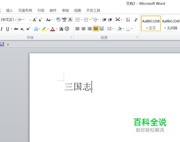
Task: Click the Change Case Aa icon
Action: [49, 20]
